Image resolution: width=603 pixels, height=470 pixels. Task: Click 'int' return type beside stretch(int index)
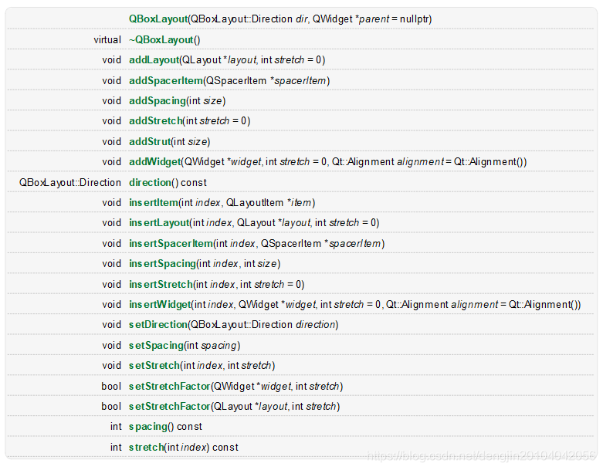116,447
